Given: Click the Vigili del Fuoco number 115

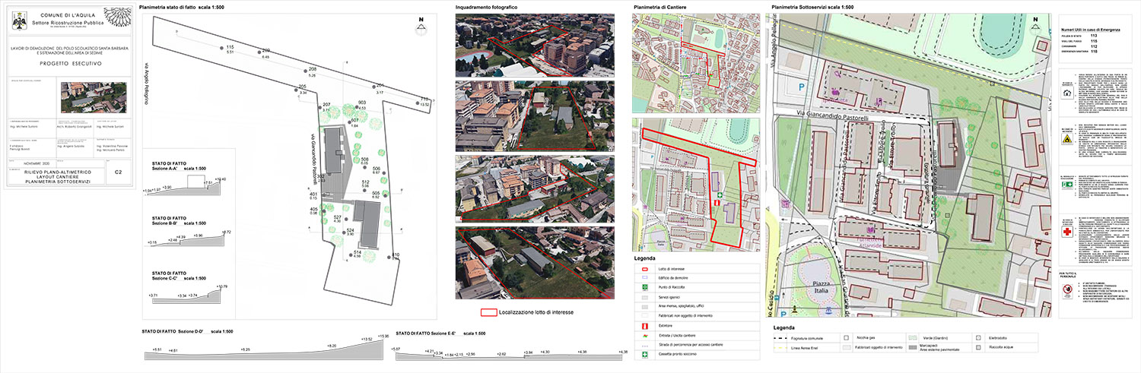Looking at the screenshot, I should click(1093, 40).
